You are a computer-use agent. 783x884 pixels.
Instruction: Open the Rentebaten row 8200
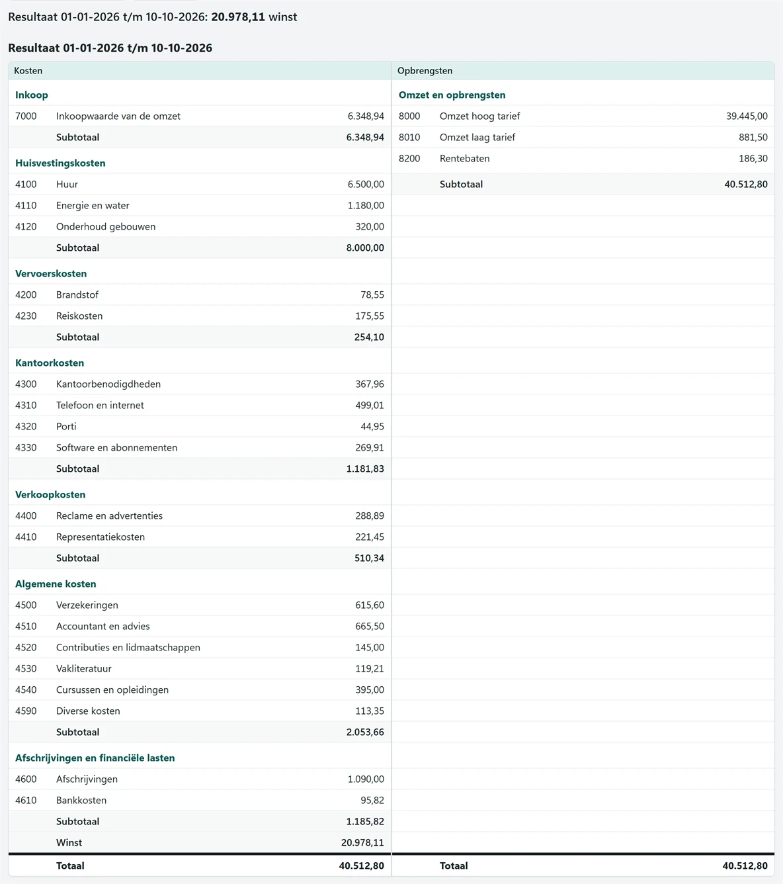point(583,158)
